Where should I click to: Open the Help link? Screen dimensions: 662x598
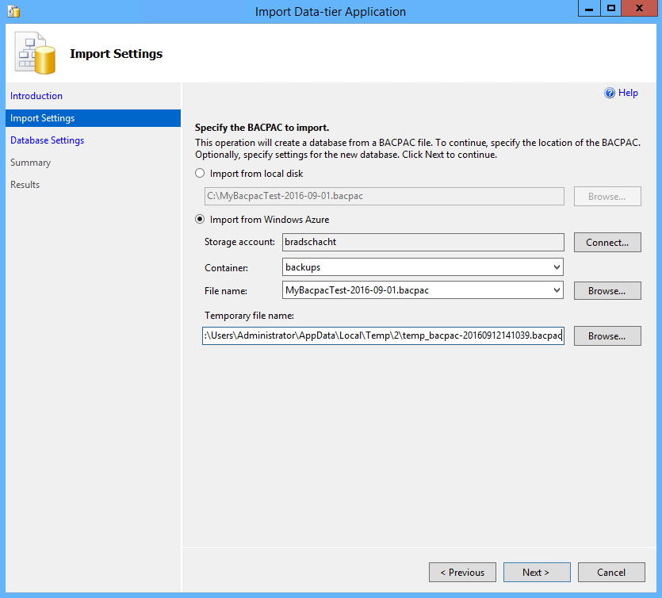pos(628,93)
